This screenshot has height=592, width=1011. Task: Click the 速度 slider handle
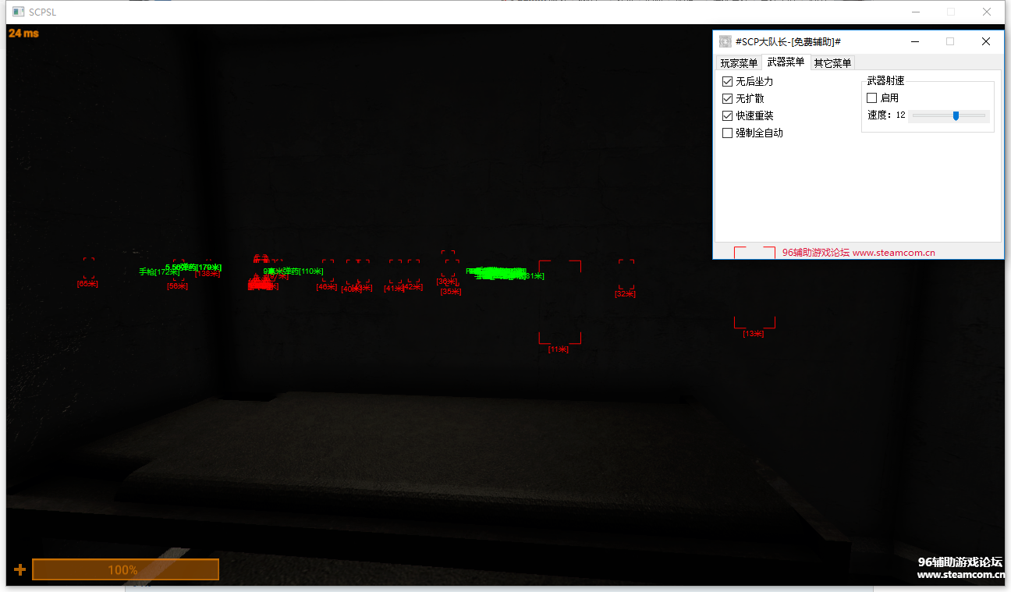(x=956, y=115)
